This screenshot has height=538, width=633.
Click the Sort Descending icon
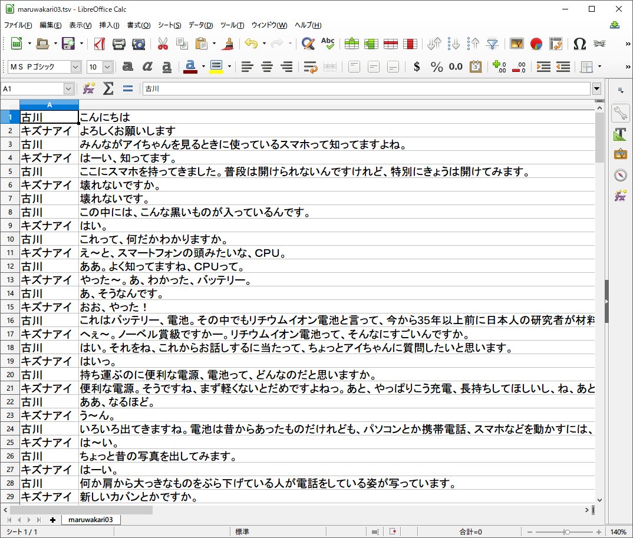coord(473,44)
